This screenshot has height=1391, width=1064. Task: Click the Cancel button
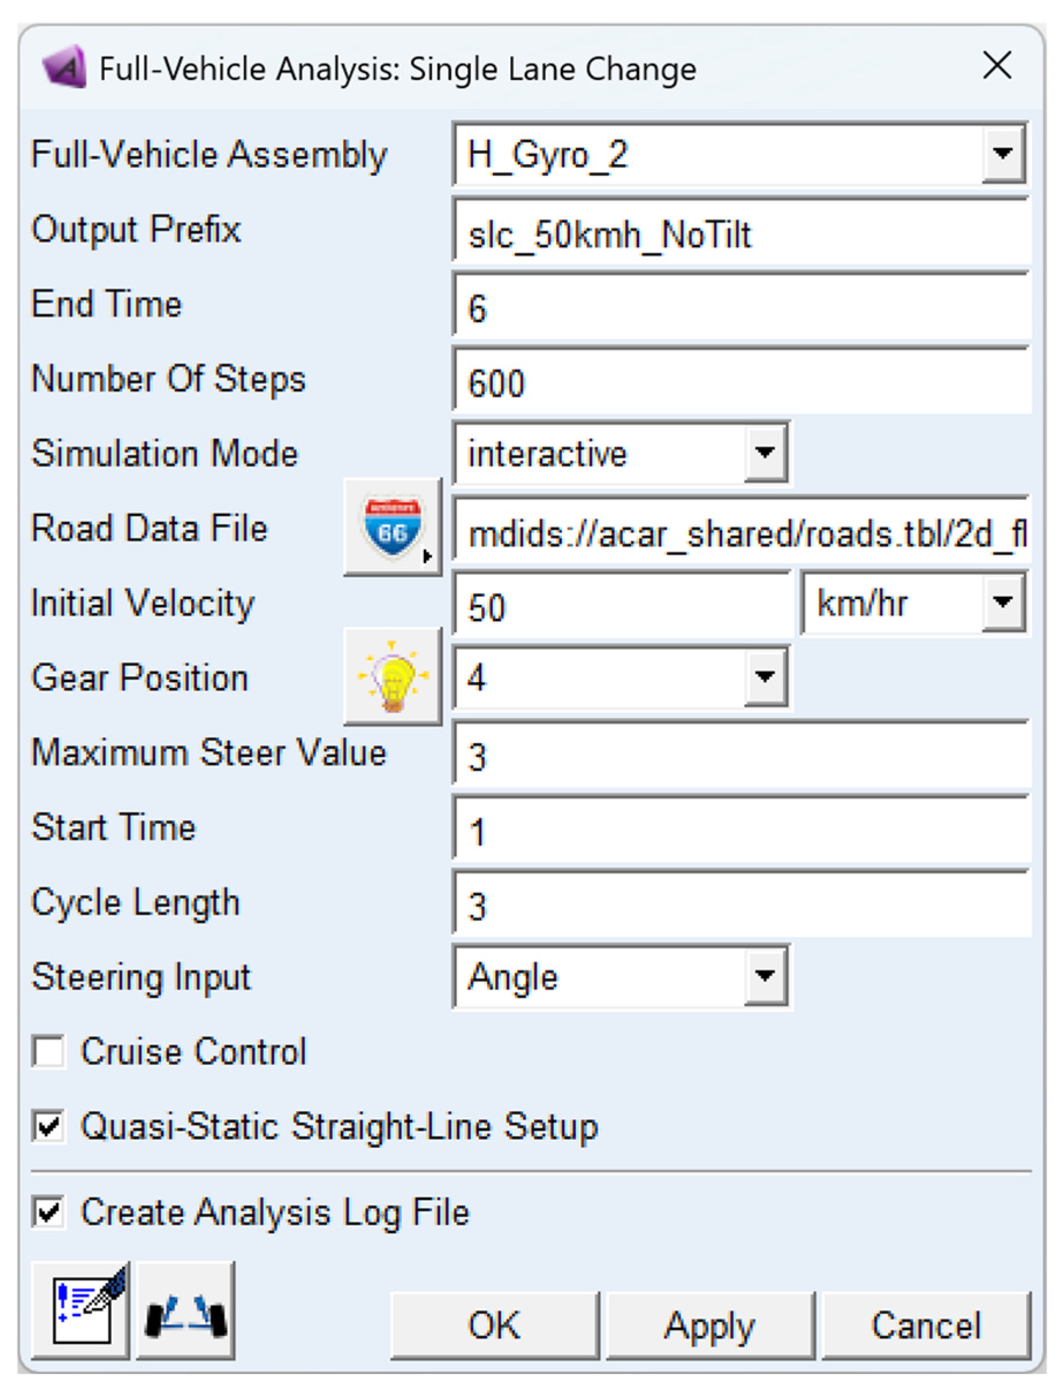(926, 1325)
